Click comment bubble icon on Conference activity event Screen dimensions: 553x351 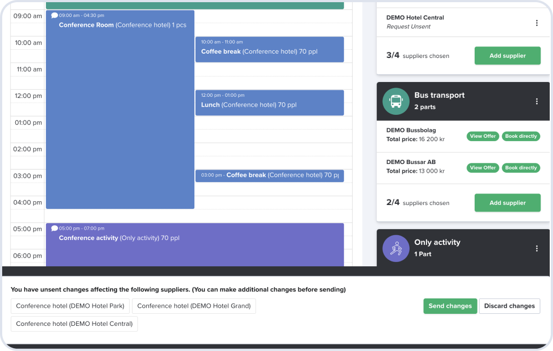[x=54, y=228]
